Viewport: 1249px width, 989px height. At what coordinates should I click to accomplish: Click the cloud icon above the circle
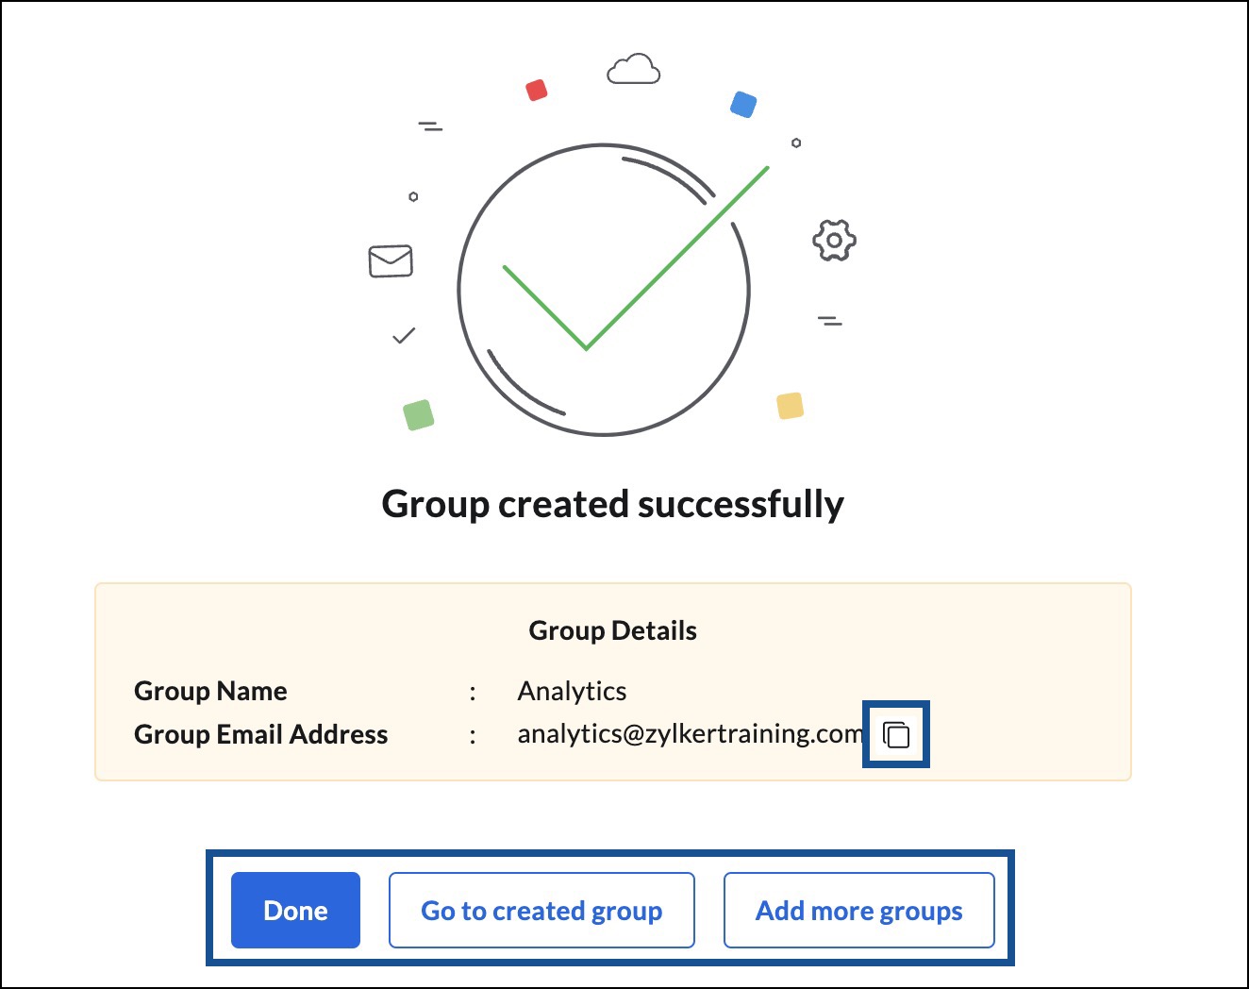[633, 69]
